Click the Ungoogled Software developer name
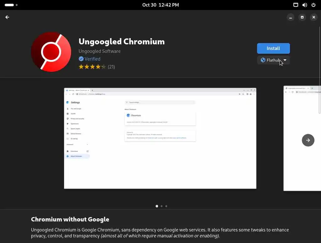The image size is (321, 243). (99, 51)
